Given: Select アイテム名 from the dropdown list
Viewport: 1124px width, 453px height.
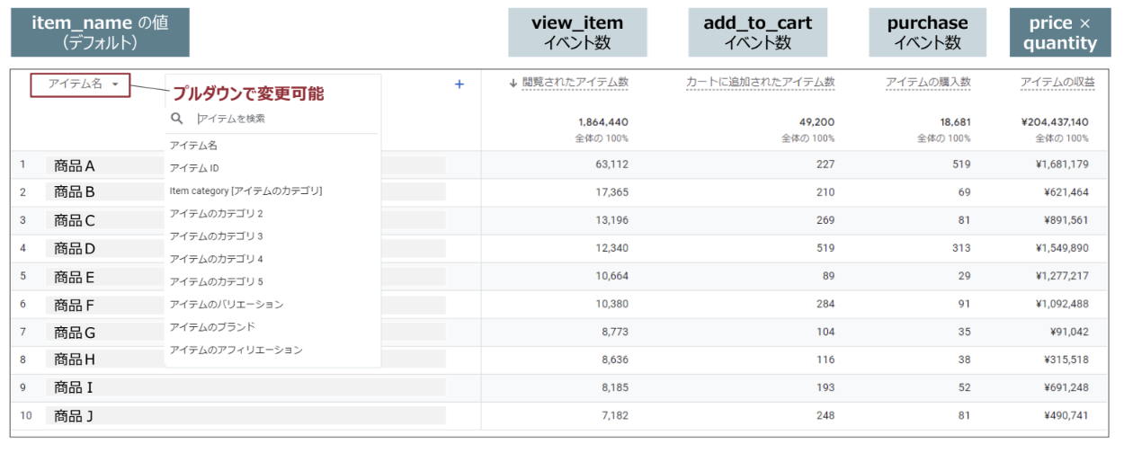Looking at the screenshot, I should pyautogui.click(x=193, y=145).
